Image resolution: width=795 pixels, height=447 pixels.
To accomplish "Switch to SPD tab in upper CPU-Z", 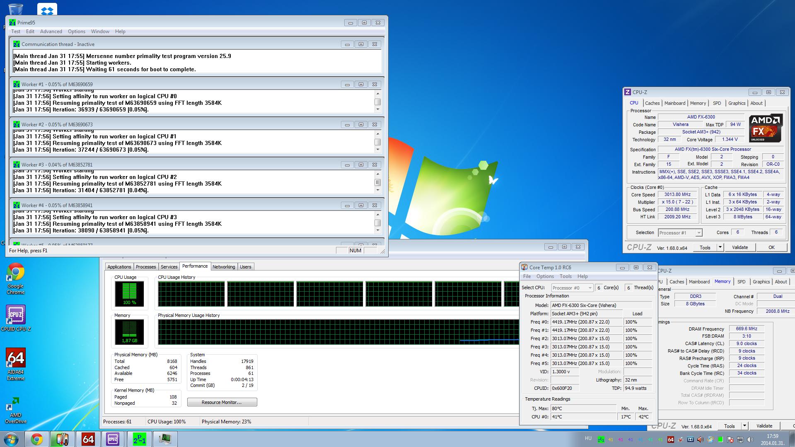I will 717,103.
